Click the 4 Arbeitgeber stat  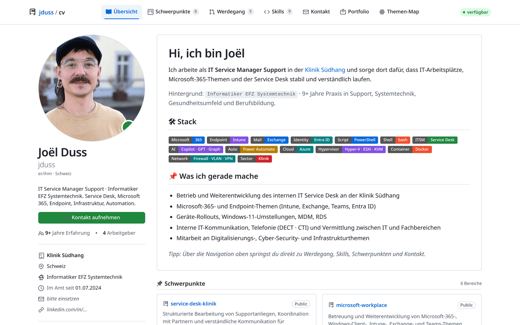click(119, 233)
